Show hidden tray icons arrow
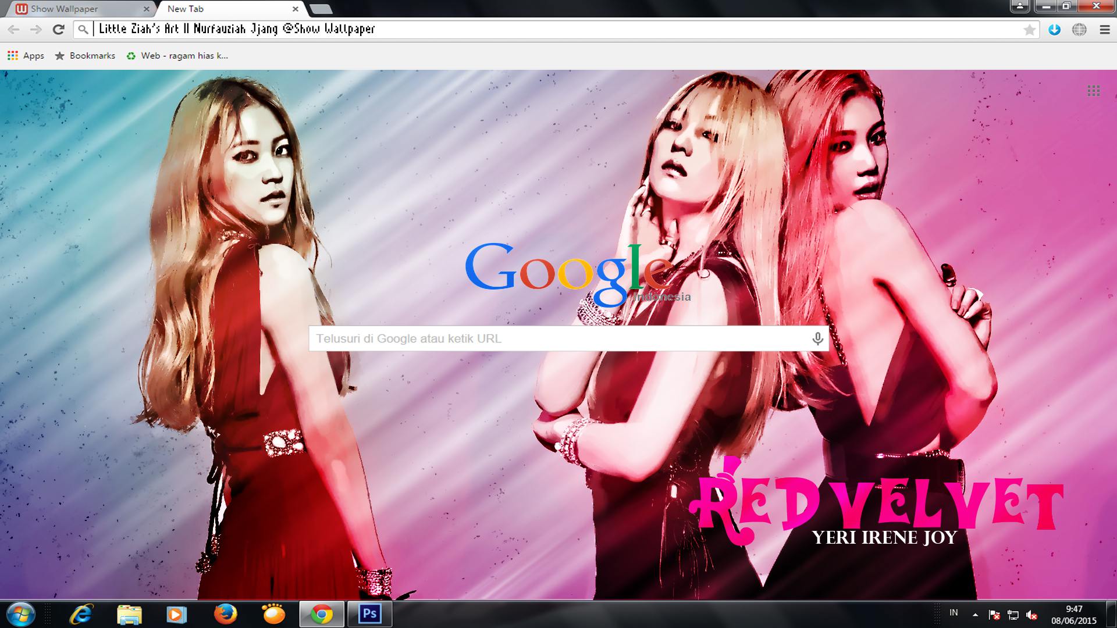Screen dimensions: 1117x628 click(975, 615)
